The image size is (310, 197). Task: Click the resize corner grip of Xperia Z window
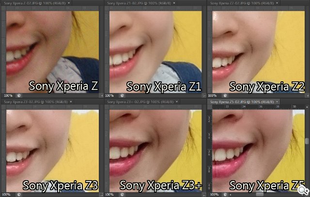(x=102, y=96)
